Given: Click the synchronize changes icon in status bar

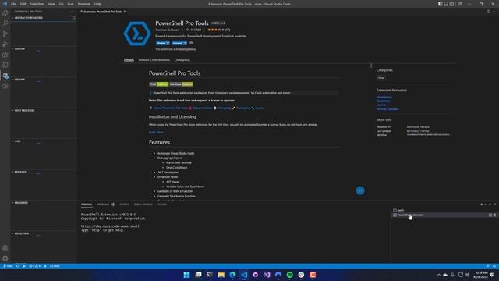Looking at the screenshot, I should pyautogui.click(x=18, y=266).
